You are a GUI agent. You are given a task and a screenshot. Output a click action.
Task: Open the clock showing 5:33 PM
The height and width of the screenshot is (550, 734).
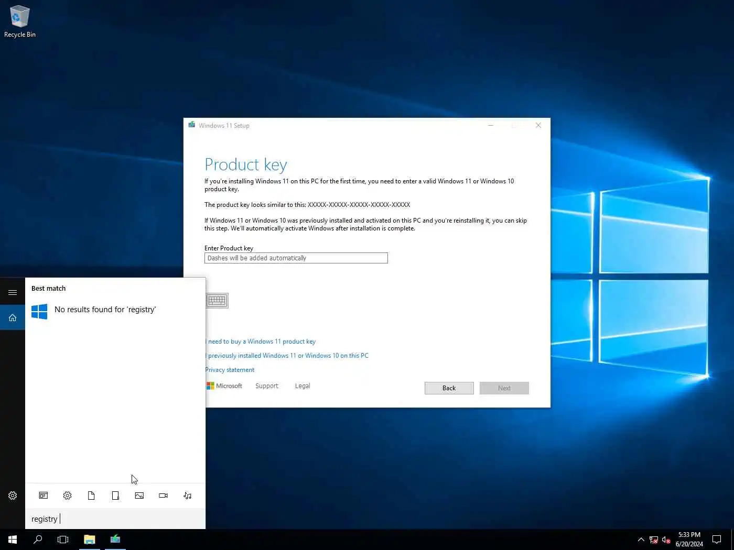689,540
